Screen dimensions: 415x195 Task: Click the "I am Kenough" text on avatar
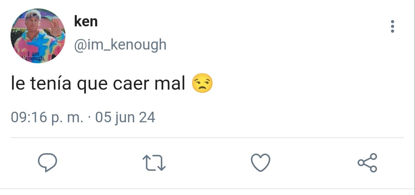(x=33, y=57)
